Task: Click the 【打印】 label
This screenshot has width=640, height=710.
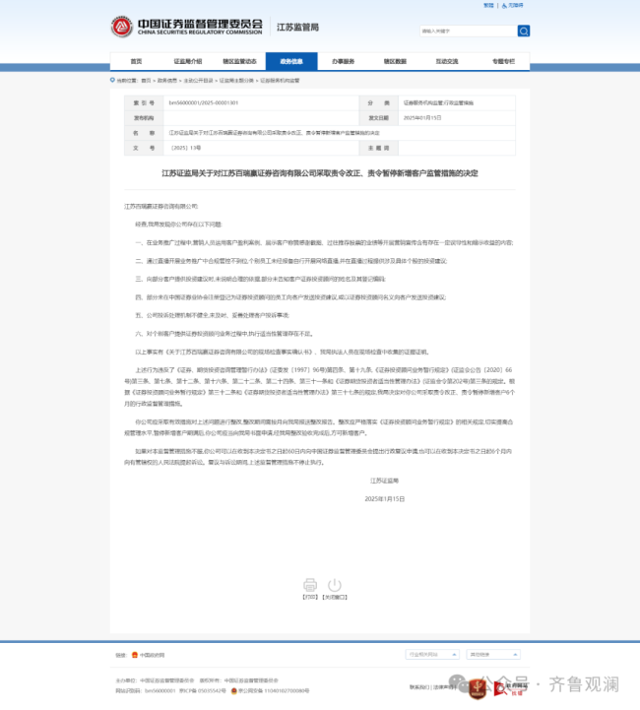Action: coord(310,598)
